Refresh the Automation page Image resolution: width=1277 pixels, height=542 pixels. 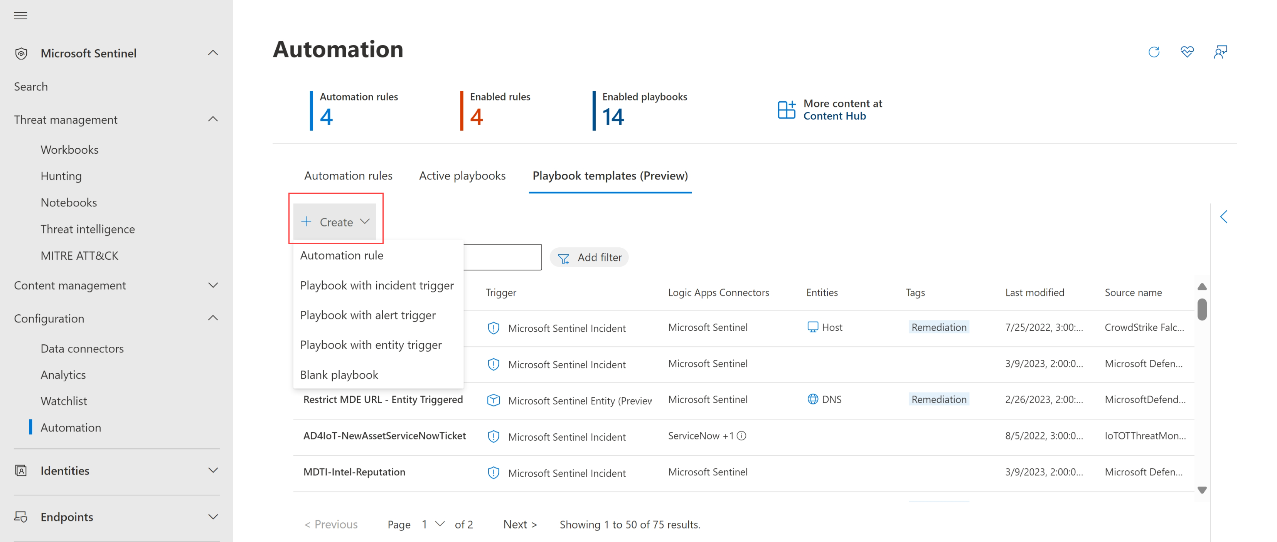pos(1154,52)
